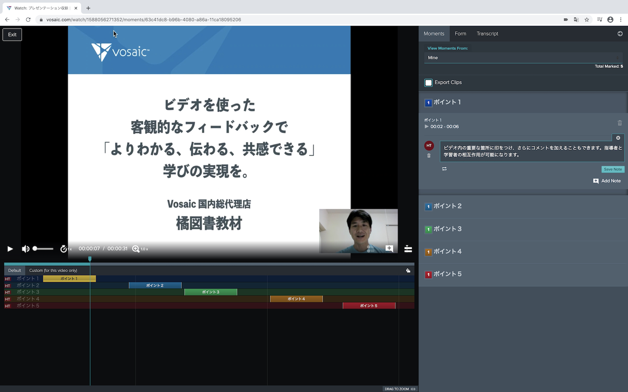The width and height of the screenshot is (628, 392).
Task: Select the orange ポイント4 clip on the timeline
Action: click(x=296, y=299)
